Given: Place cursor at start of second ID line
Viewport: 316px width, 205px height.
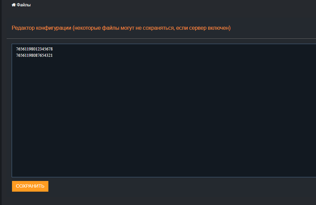Looking at the screenshot, I should coord(16,55).
